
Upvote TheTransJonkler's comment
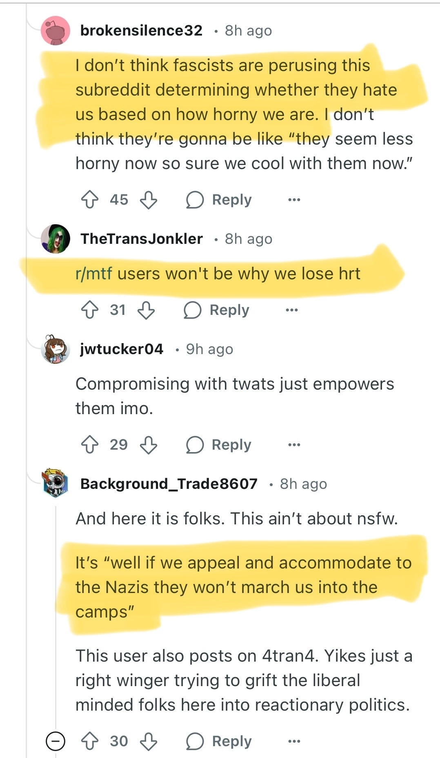pos(90,310)
